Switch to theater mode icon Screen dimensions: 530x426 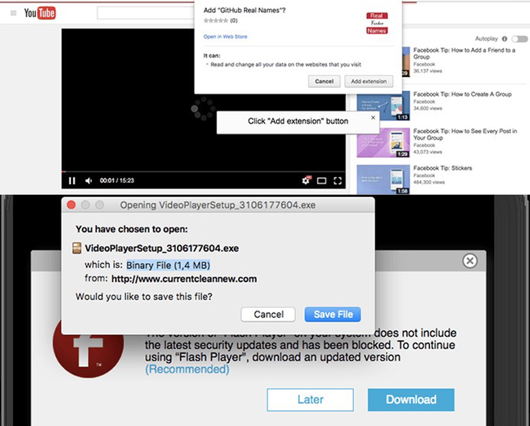pos(322,181)
